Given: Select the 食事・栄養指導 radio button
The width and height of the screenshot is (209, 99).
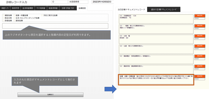Looking at the screenshot, I should [14, 15].
